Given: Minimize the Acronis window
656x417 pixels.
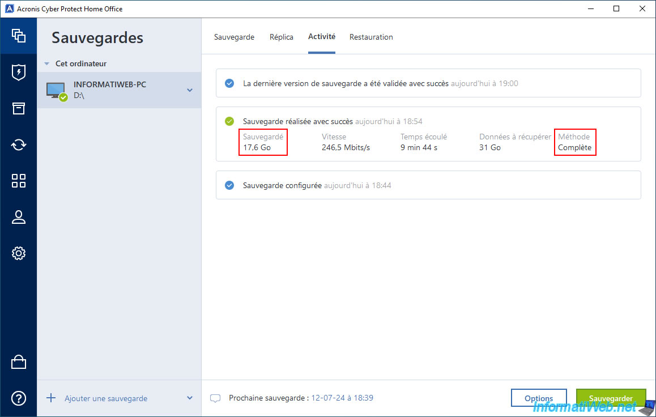Looking at the screenshot, I should (591, 9).
